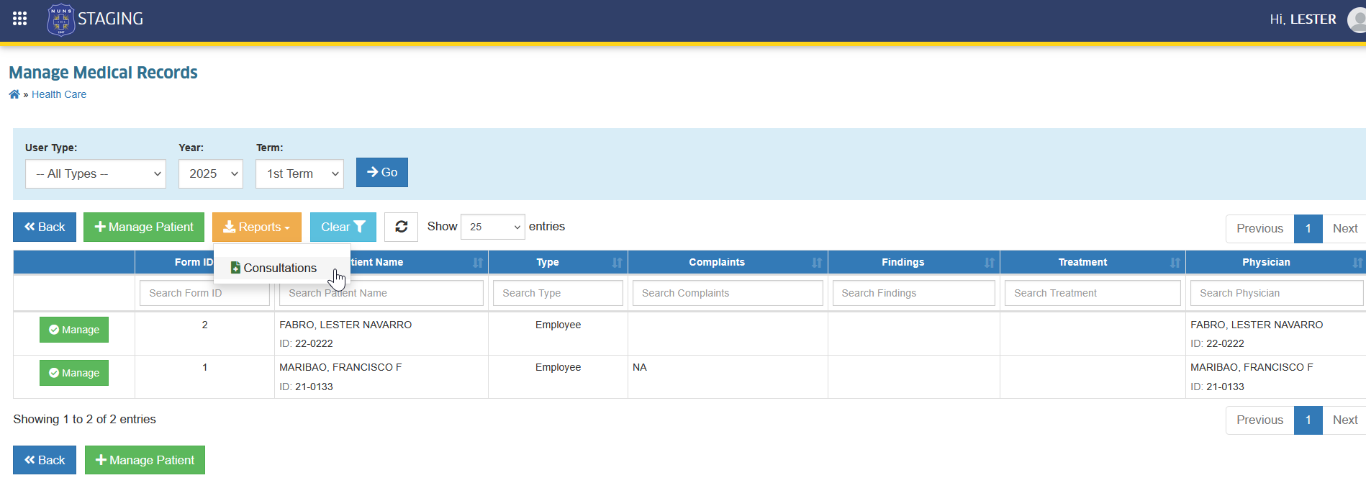Click patient name FABRO, LESTER NAVARRO

coord(345,325)
